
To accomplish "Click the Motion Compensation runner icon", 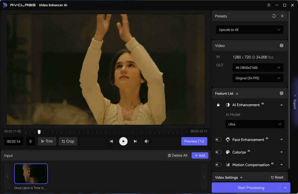I will tap(228, 165).
